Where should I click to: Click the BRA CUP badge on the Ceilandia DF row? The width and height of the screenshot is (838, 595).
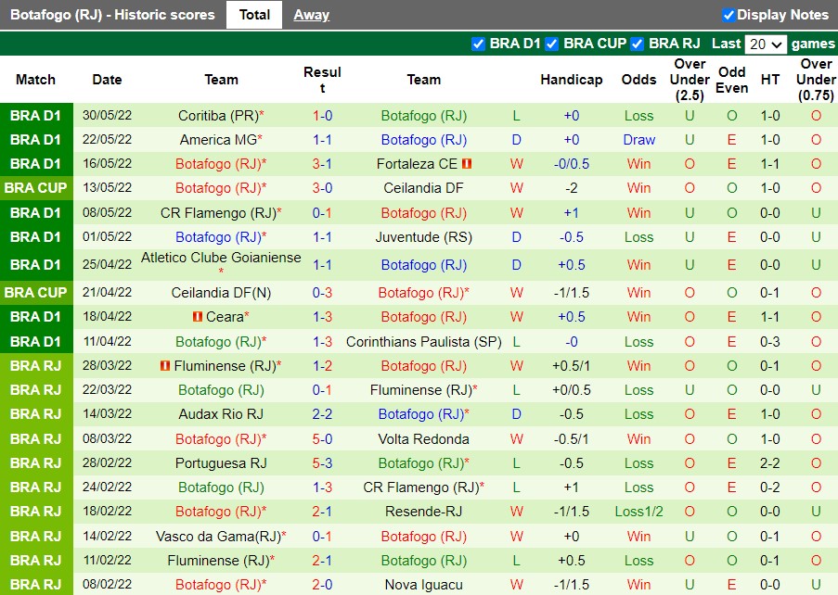tap(35, 188)
